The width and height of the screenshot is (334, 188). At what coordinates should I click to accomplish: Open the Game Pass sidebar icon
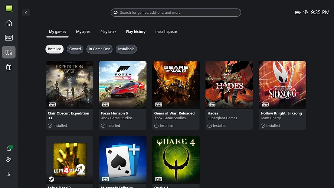(x=9, y=38)
